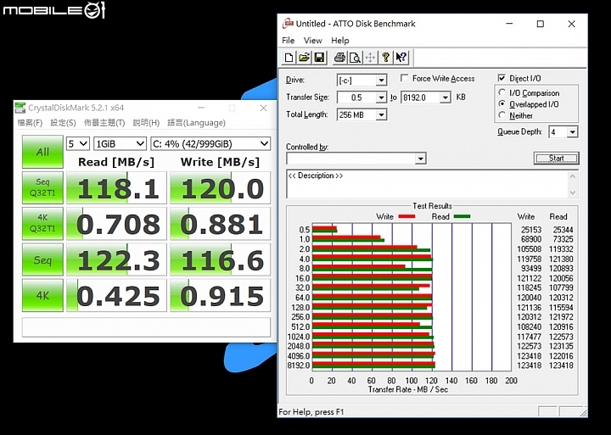Image resolution: width=611 pixels, height=435 pixels.
Task: Click the red Write legend swatch
Action: 406,216
